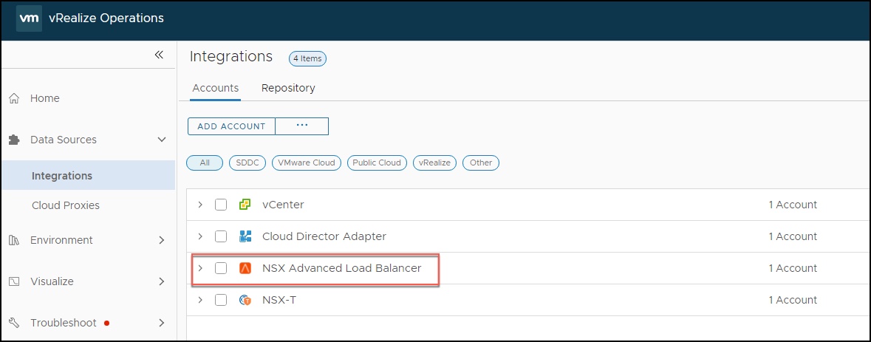Expand the Troubleshoot menu arrow
This screenshot has height=342, width=871.
(x=162, y=323)
